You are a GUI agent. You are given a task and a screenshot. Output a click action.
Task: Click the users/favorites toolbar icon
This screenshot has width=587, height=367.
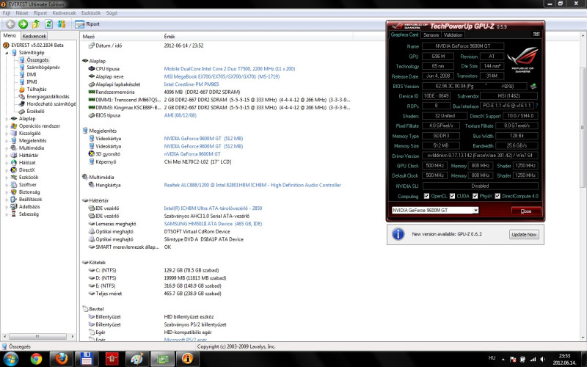(62, 24)
